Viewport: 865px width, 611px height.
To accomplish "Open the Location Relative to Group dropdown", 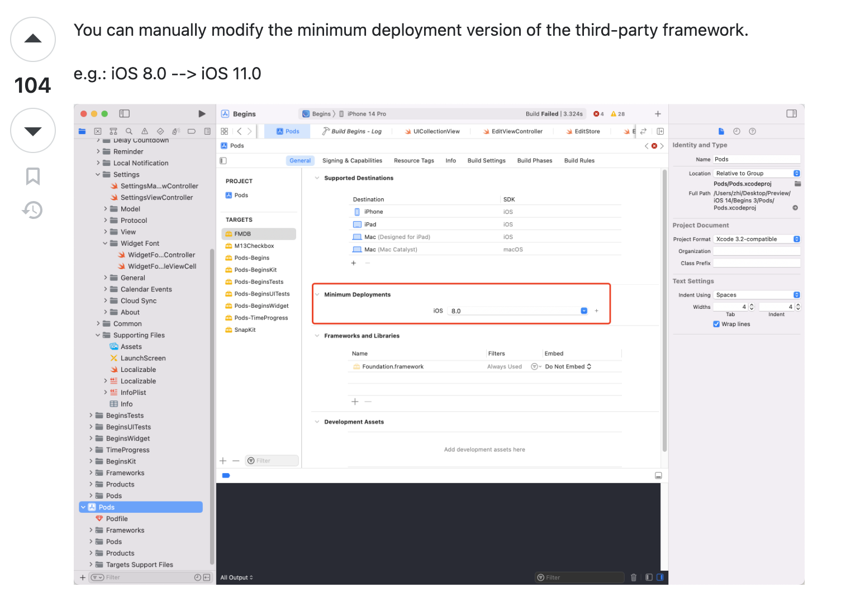I will pyautogui.click(x=757, y=173).
